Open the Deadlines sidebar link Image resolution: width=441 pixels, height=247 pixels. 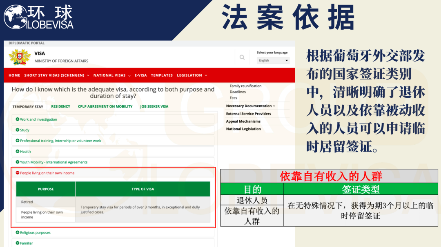(x=238, y=92)
